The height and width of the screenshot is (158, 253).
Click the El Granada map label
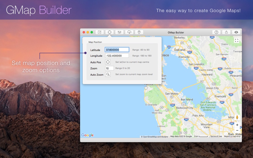pyautogui.click(x=151, y=105)
